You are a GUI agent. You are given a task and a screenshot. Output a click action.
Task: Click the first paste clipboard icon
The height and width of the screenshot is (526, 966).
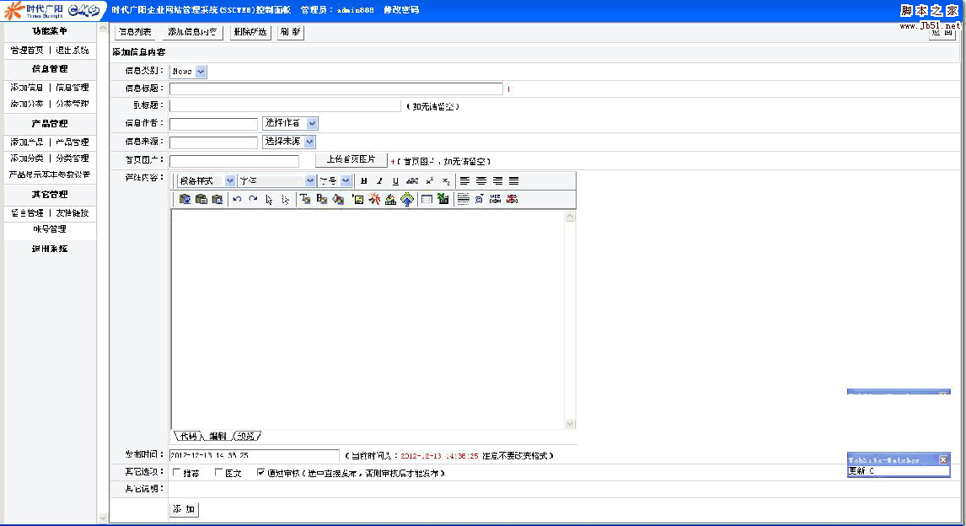[x=185, y=199]
